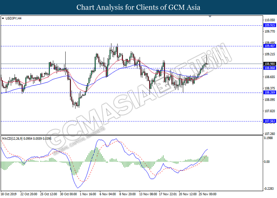Open the USDJPY,H4 chart dropdown arrow
This screenshot has height=198, width=277.
pos(3,18)
